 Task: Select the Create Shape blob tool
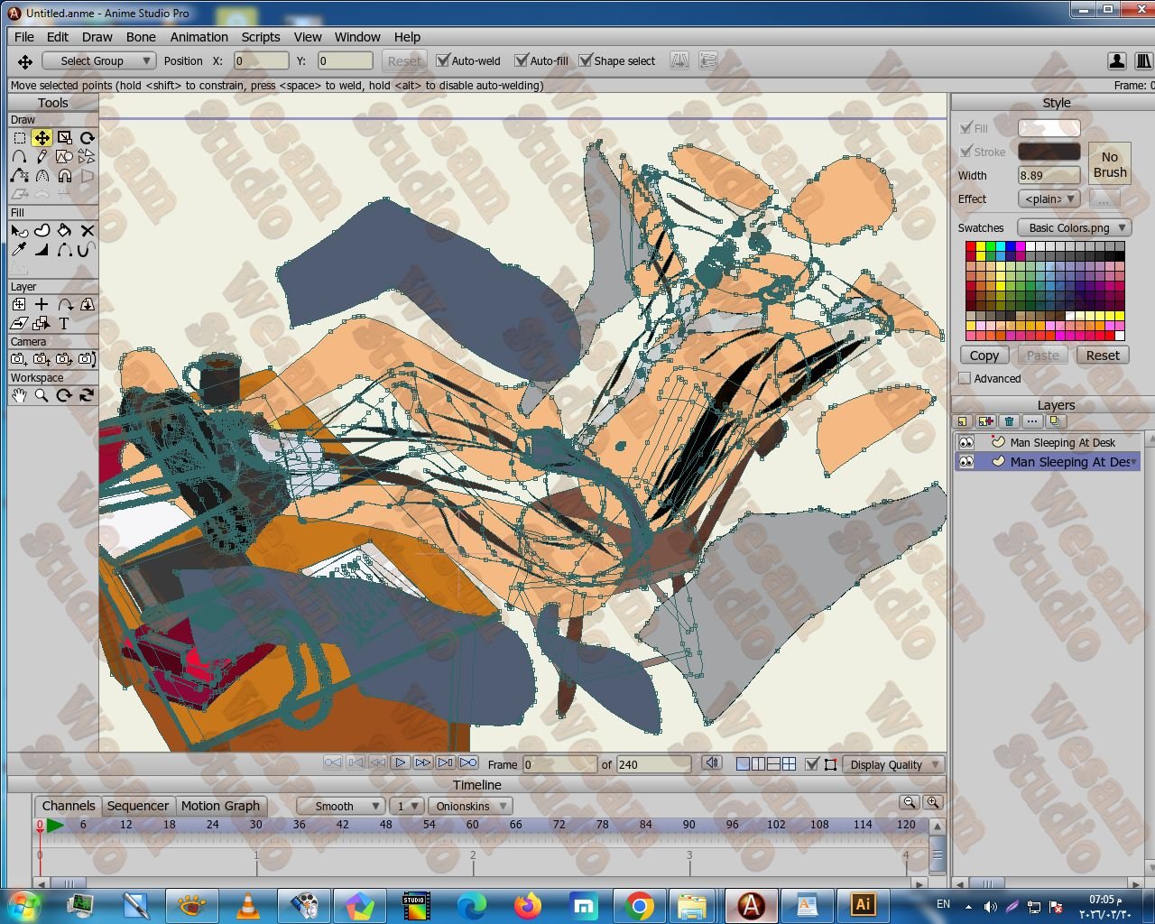coord(42,231)
